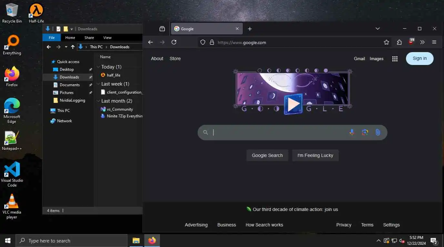
Task: Go up one folder level in Explorer
Action: point(73,47)
